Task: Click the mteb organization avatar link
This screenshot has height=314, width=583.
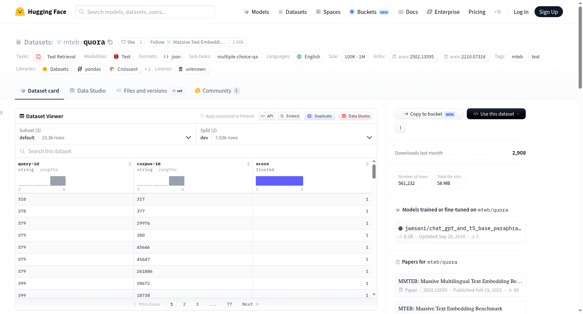Action: click(59, 42)
